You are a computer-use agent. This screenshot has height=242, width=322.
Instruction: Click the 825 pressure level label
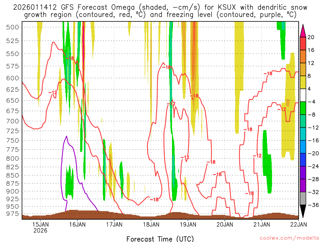(13, 167)
